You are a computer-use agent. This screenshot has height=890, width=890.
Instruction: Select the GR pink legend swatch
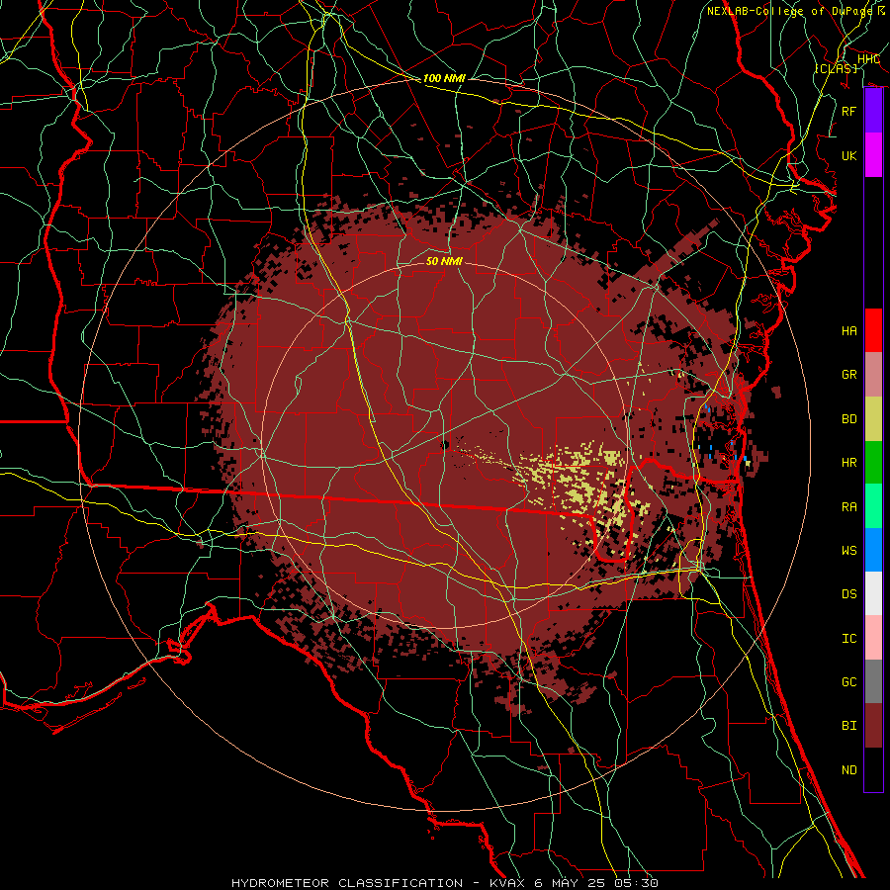coord(873,375)
